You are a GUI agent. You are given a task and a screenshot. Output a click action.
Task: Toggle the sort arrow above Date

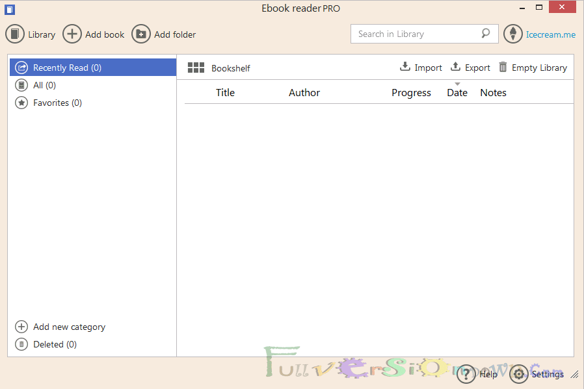[457, 84]
